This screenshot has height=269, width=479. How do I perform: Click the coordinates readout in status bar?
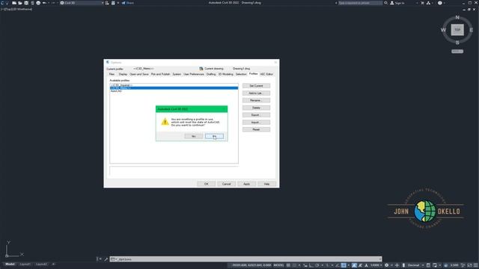tap(251, 265)
